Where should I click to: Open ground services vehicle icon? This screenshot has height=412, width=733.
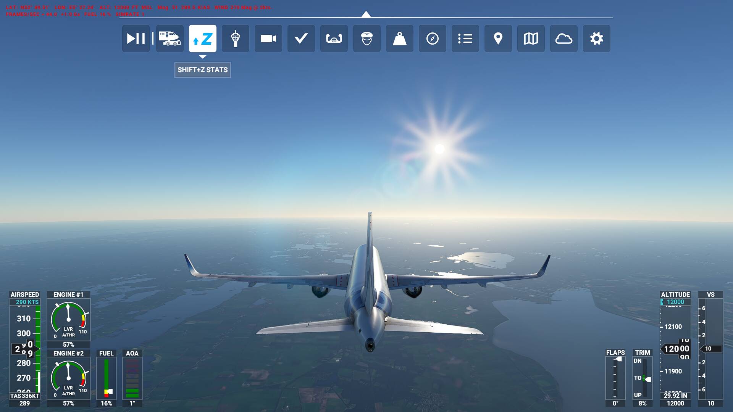[x=170, y=39]
